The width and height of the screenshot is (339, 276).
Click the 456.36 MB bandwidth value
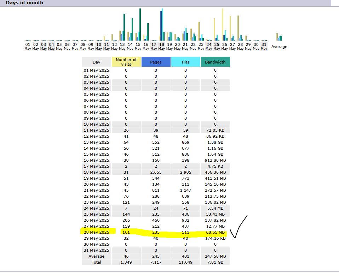pos(216,172)
